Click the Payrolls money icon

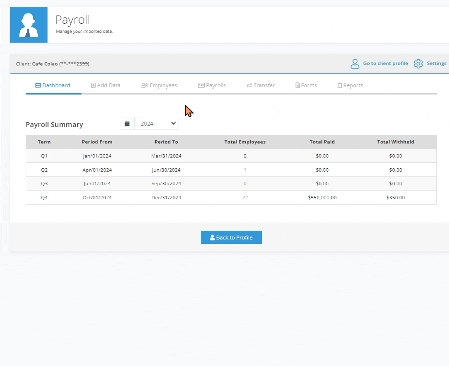[201, 85]
